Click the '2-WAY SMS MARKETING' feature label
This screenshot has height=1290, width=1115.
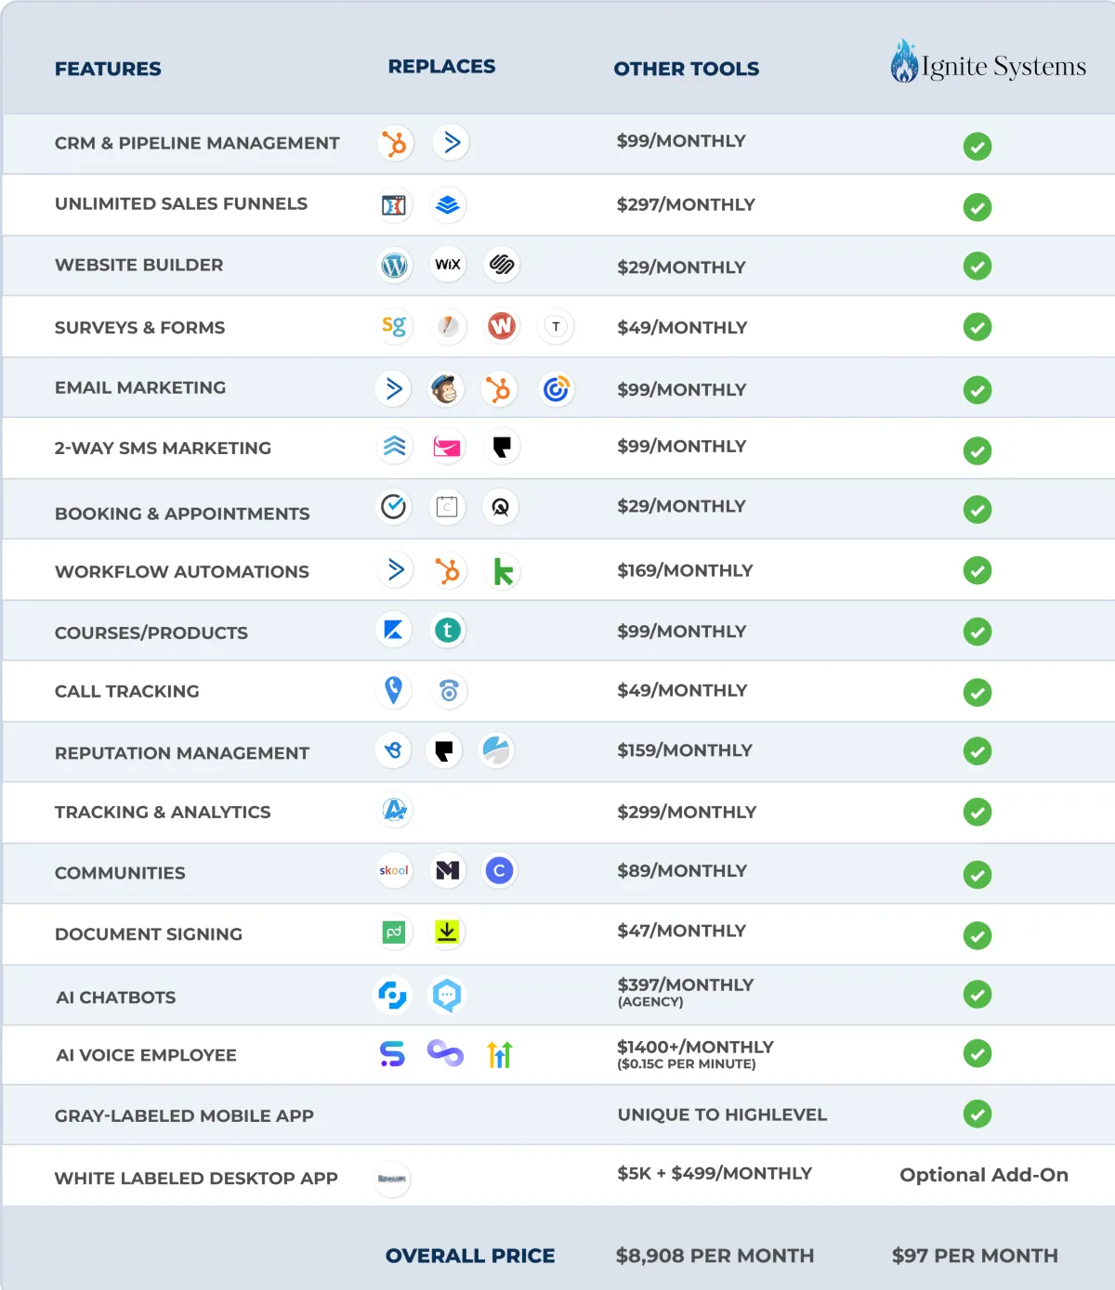click(163, 448)
